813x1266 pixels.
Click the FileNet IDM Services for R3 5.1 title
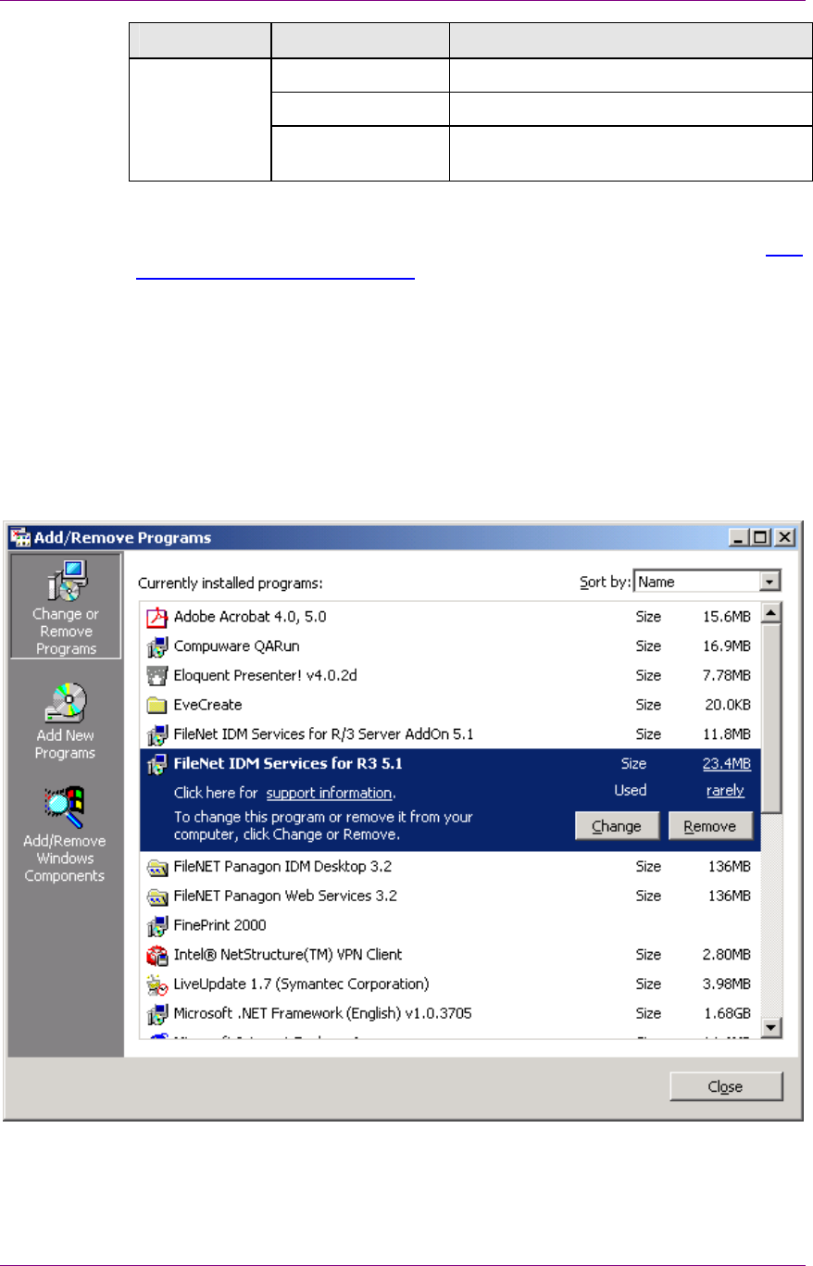coord(288,764)
